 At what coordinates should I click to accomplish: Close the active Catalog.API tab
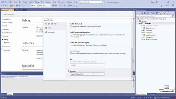(x=13, y=10)
